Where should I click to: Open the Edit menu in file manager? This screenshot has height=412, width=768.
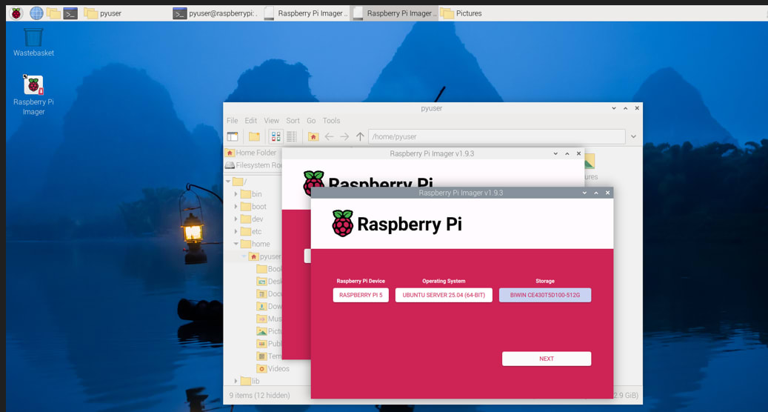pos(251,121)
